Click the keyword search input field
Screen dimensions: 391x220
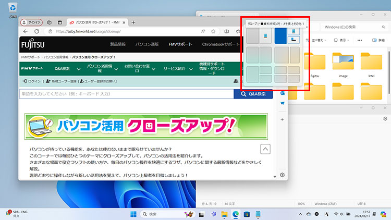click(125, 94)
